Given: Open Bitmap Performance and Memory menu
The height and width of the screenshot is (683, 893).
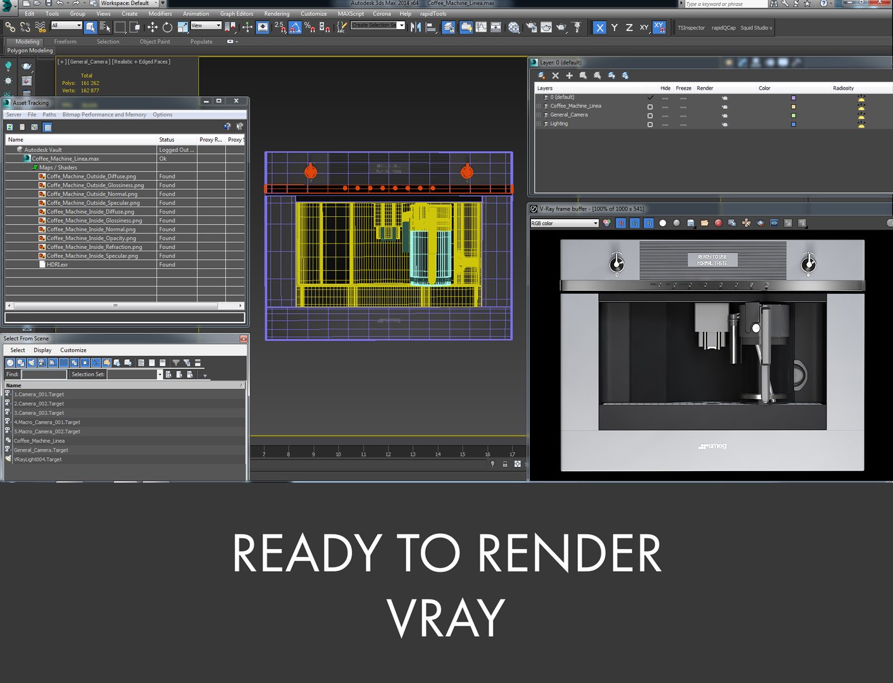Looking at the screenshot, I should (104, 114).
